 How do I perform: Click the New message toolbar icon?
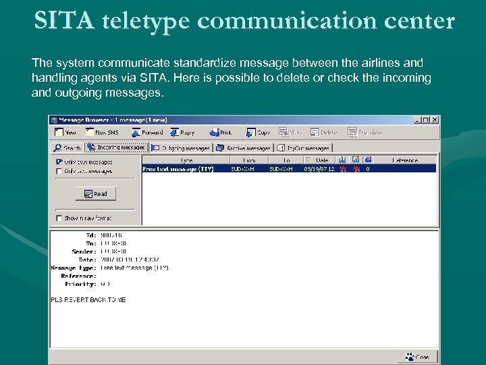point(59,132)
